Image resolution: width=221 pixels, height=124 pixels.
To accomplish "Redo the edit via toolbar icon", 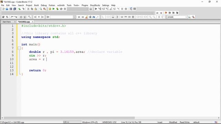I will click(23, 9).
